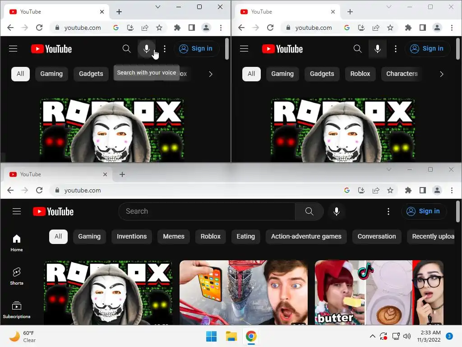The image size is (462, 347).
Task: Close YouTube tab in top-right window
Action: [333, 12]
